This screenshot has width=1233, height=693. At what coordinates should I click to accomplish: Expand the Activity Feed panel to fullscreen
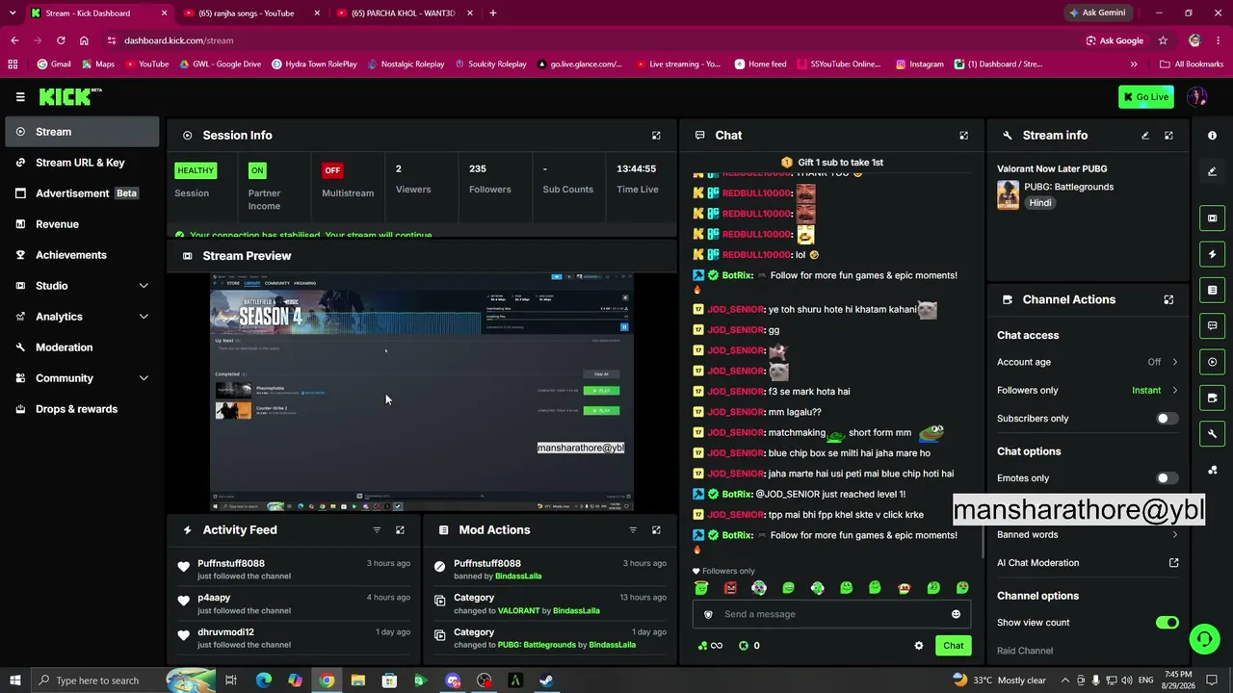coord(400,530)
